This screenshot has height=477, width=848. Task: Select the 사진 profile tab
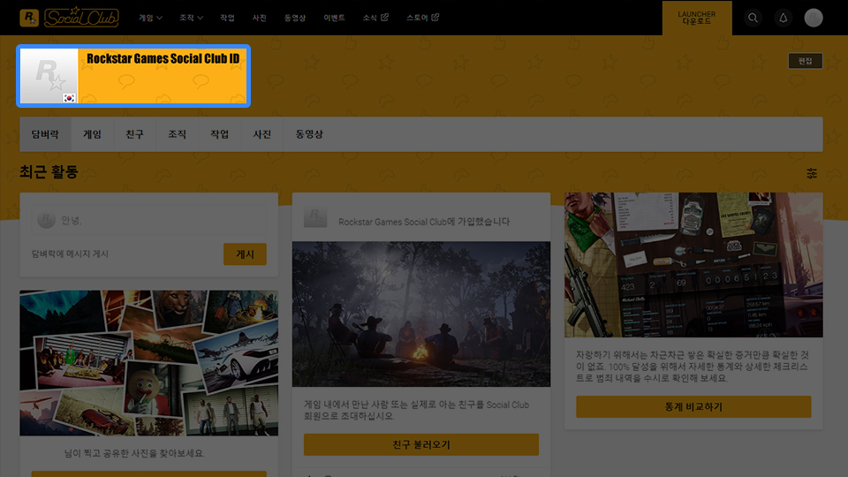coord(262,134)
